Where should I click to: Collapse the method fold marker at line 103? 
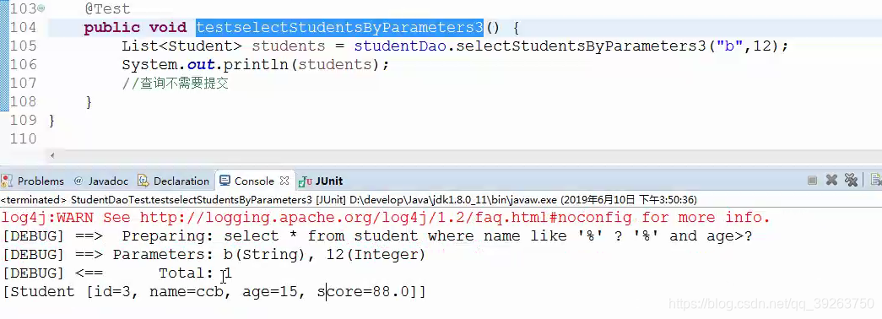(x=41, y=9)
